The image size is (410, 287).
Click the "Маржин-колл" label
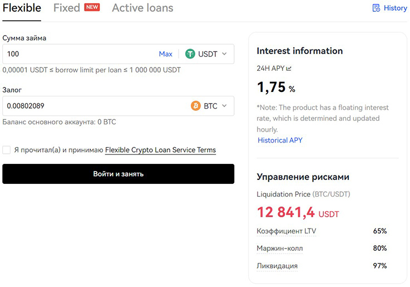(x=280, y=248)
